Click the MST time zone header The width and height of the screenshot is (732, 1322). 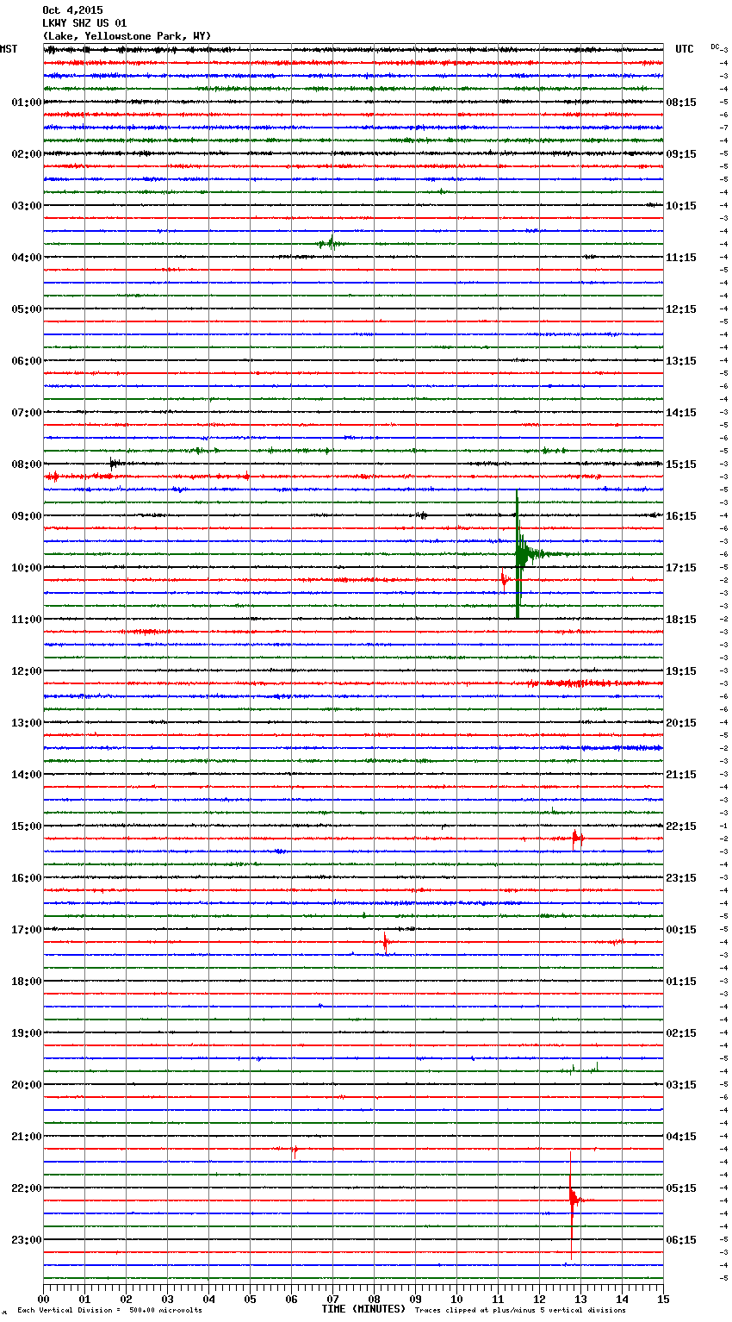(9, 49)
